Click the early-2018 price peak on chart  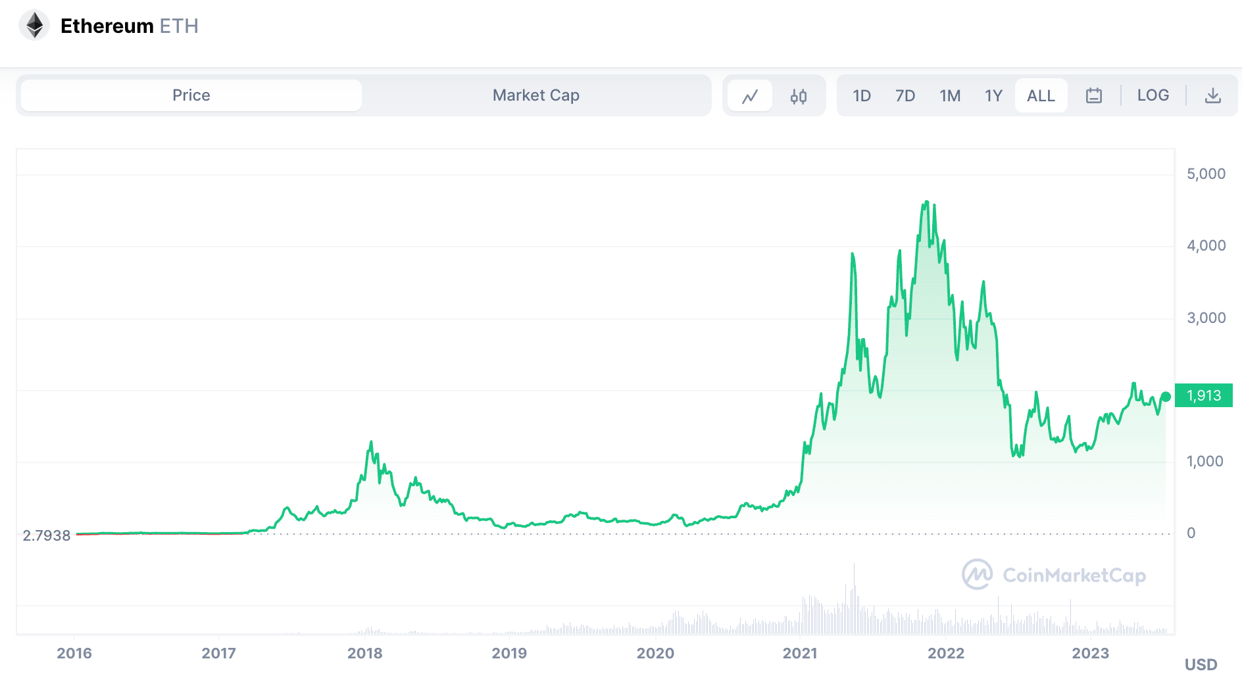371,443
